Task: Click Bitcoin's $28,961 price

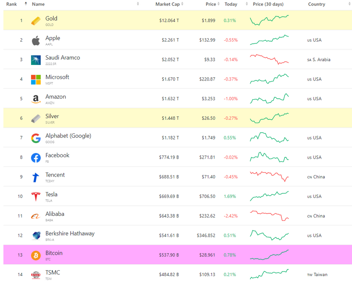Action: (x=207, y=255)
